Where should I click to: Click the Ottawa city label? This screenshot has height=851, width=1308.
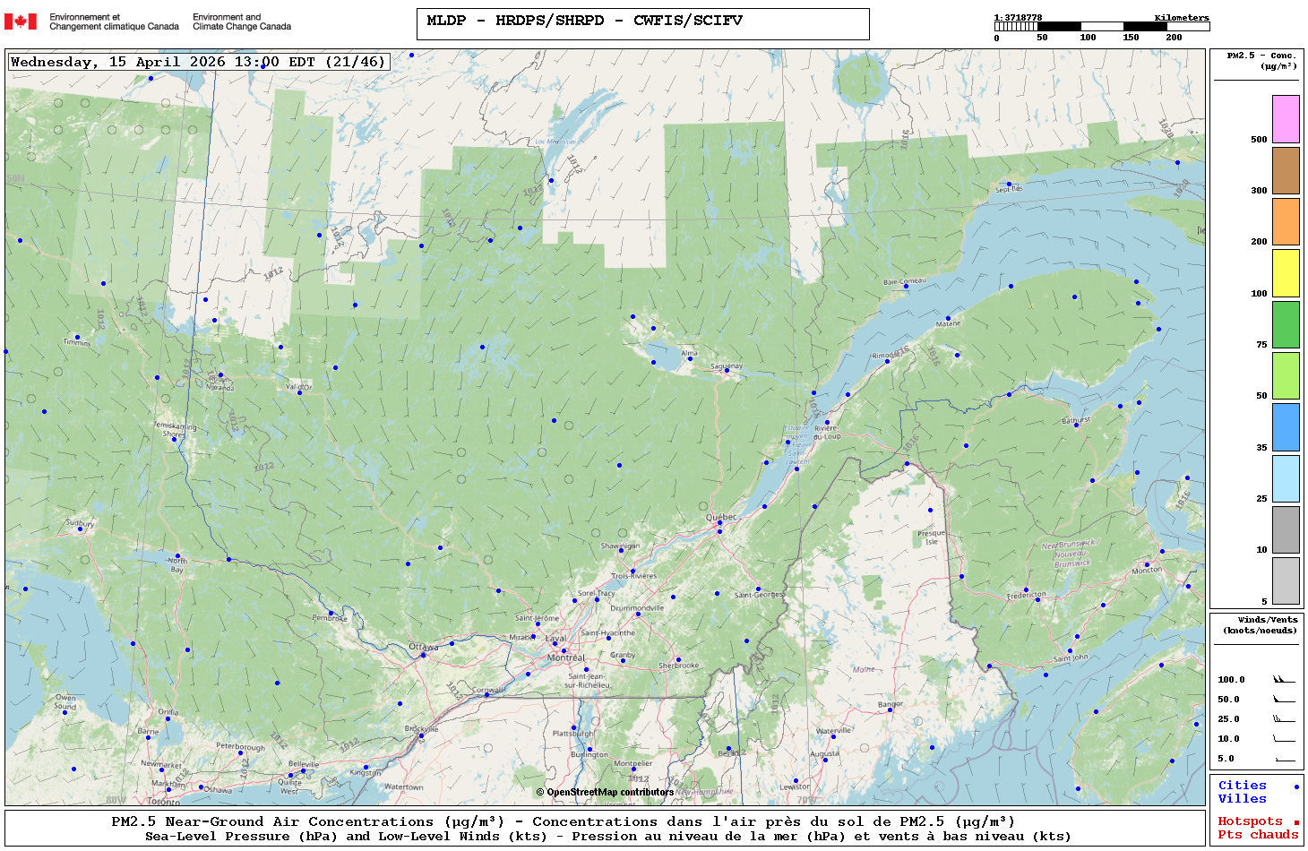424,647
